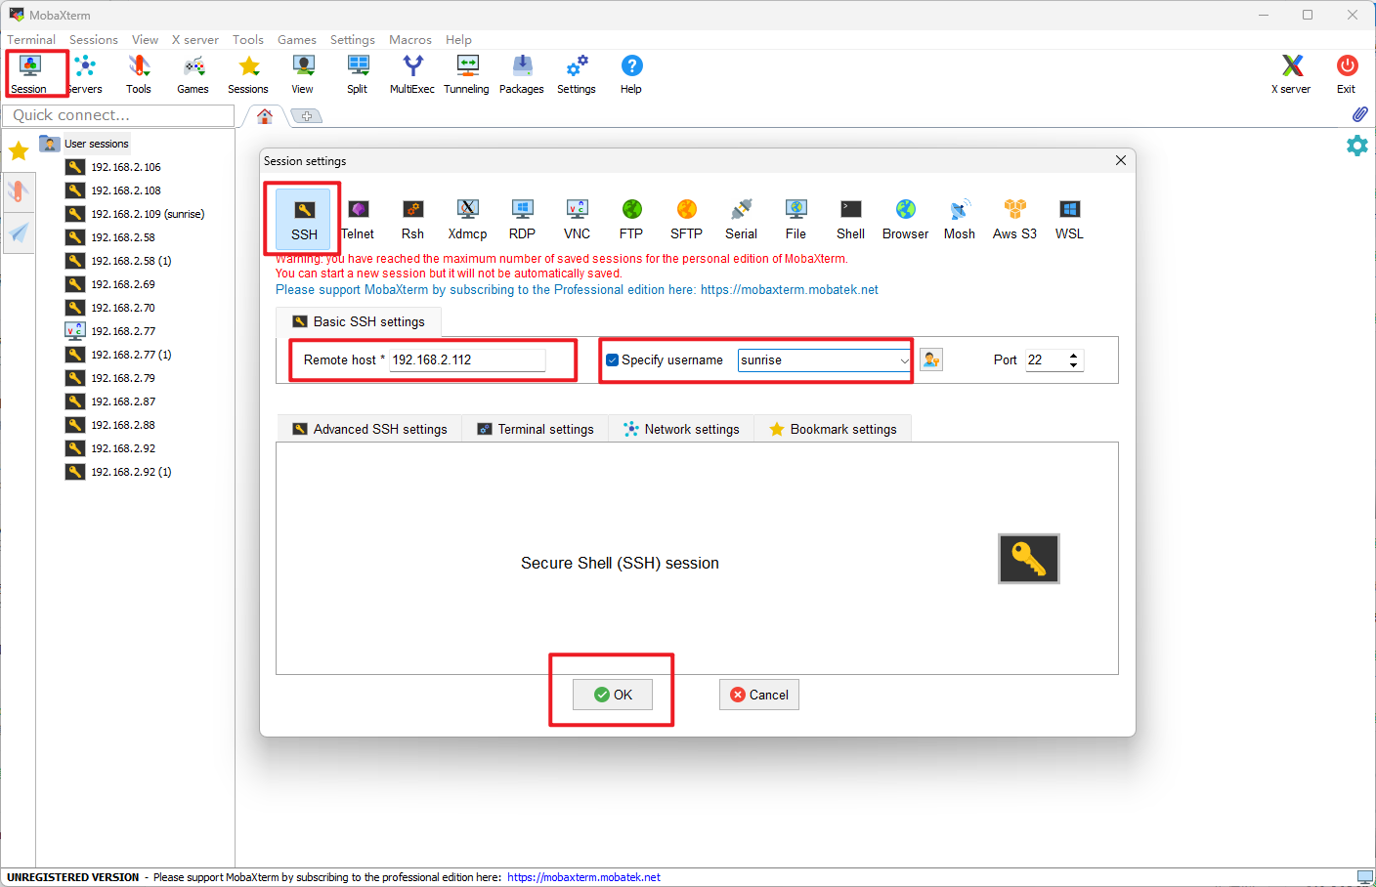Select the Browser session type
The image size is (1376, 887).
905,220
